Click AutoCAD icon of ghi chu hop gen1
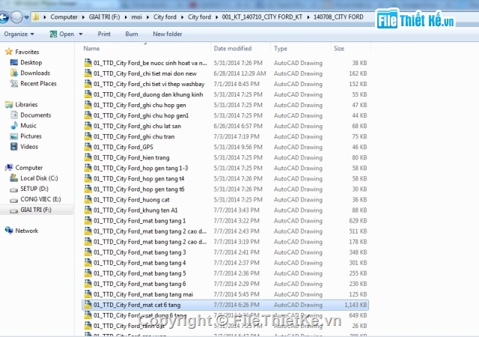Image resolution: width=479 pixels, height=337 pixels. tap(88, 115)
